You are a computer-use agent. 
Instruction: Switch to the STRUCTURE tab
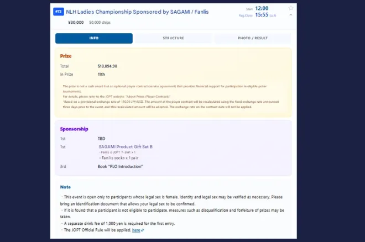(x=173, y=38)
